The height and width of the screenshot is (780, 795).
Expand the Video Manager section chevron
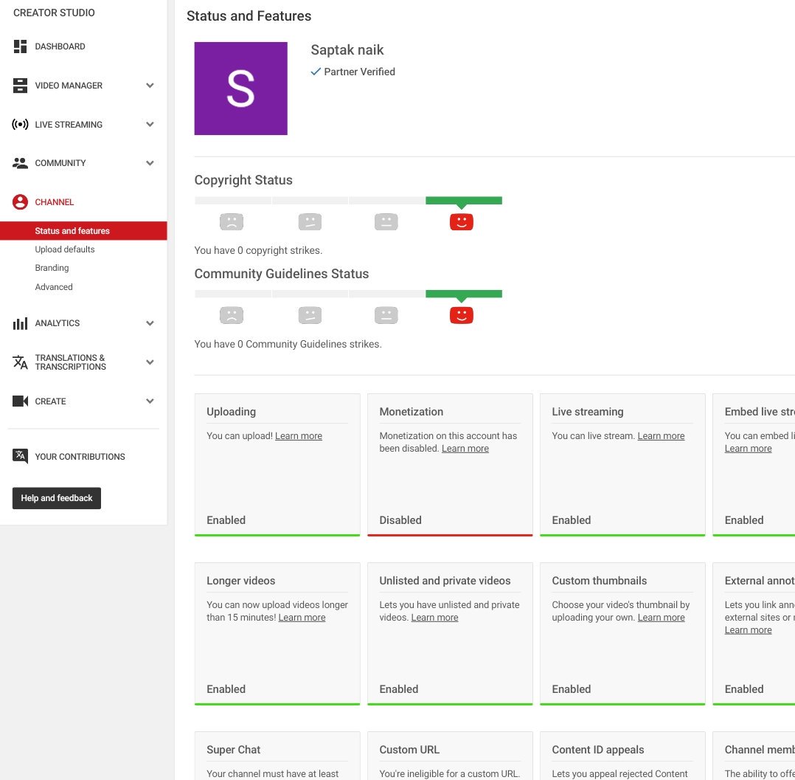click(x=150, y=86)
